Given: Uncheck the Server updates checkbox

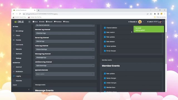Looking at the screenshot, I should point(105,46).
